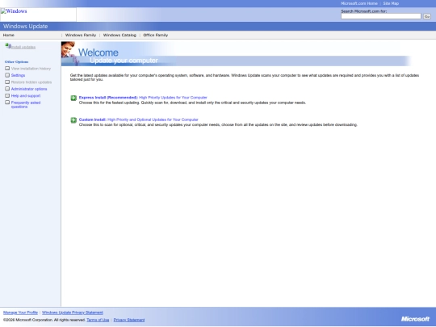Click the Other Options heading
The height and width of the screenshot is (327, 436).
[x=16, y=61]
